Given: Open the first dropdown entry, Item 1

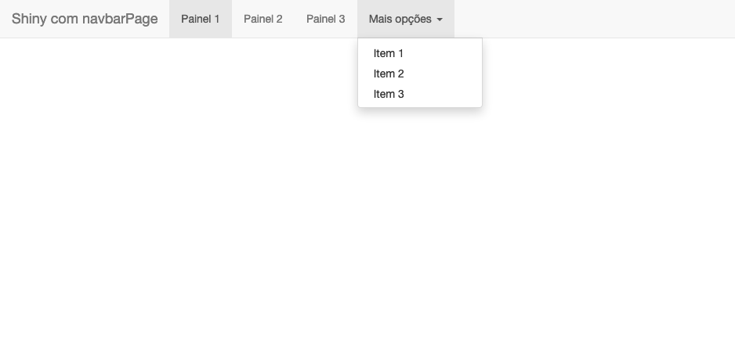Looking at the screenshot, I should tap(389, 53).
